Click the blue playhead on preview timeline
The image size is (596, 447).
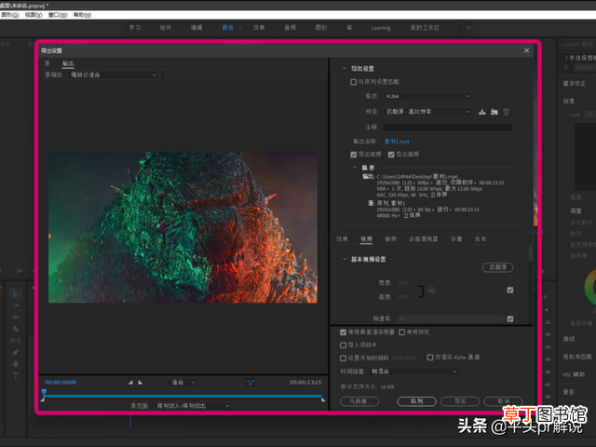[x=44, y=392]
